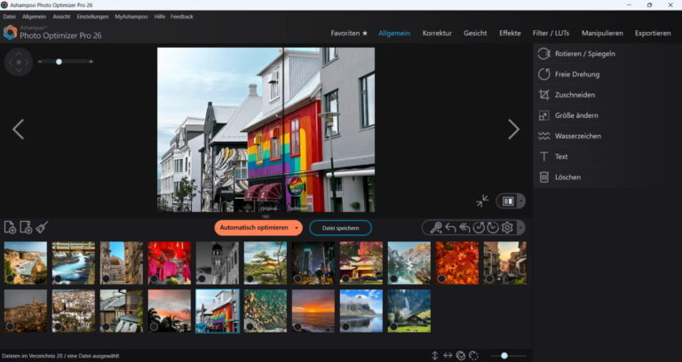Click the add folder icon
Image resolution: width=682 pixels, height=362 pixels.
[26, 227]
